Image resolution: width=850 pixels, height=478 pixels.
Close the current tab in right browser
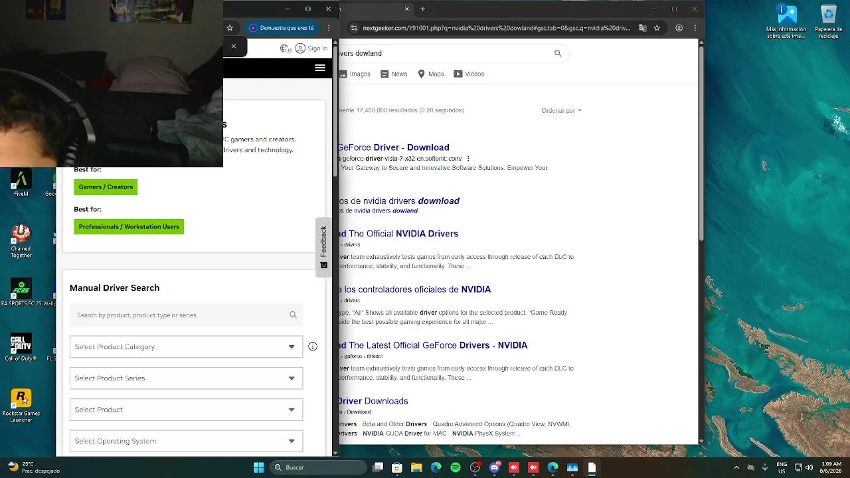click(x=408, y=9)
